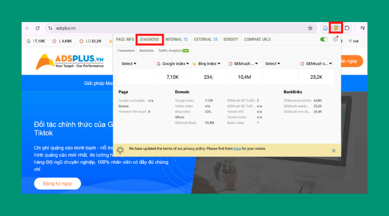Click the Pinterest Pin count value
Viewport: 389px width, 216px height.
[149, 112]
